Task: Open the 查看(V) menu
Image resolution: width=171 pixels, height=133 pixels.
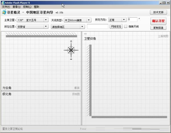Action: pos(17,7)
